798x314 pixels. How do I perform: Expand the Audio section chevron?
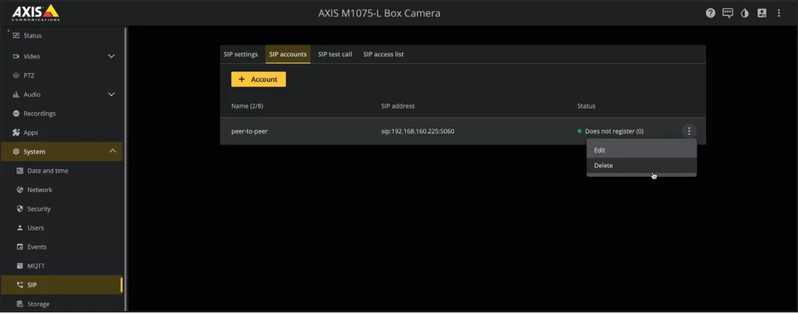(x=111, y=95)
